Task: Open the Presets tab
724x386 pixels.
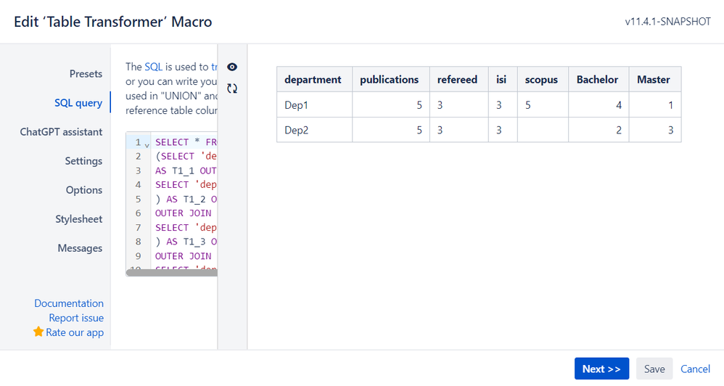Action: click(x=86, y=74)
